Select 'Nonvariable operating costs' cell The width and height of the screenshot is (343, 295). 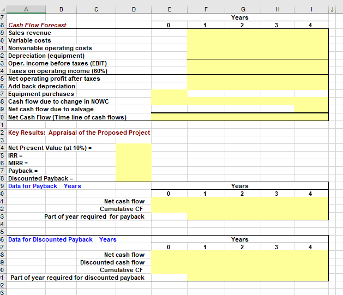pos(50,48)
